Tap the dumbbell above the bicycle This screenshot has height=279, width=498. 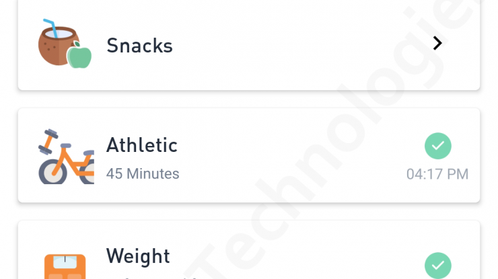[x=48, y=142]
